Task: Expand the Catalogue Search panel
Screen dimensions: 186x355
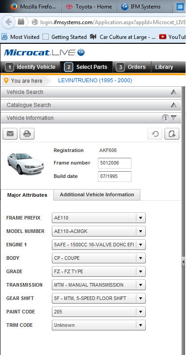Action: (x=91, y=105)
